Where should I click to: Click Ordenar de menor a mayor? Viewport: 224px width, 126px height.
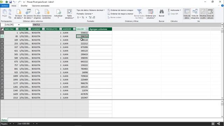(120, 10)
